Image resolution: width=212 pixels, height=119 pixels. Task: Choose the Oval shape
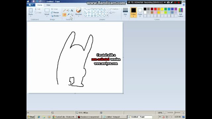point(92,10)
